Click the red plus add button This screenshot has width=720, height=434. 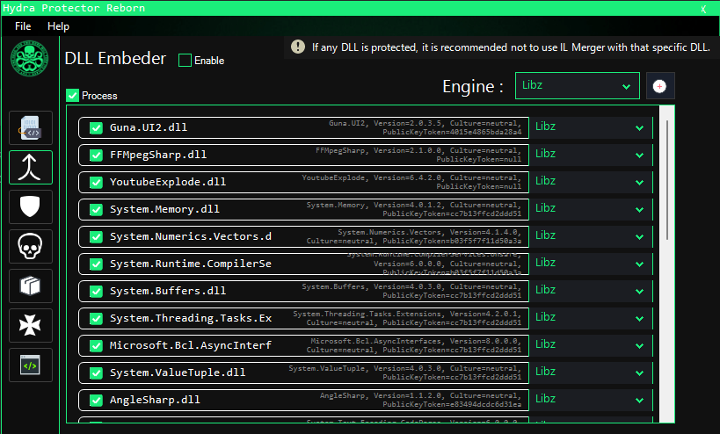(x=660, y=86)
